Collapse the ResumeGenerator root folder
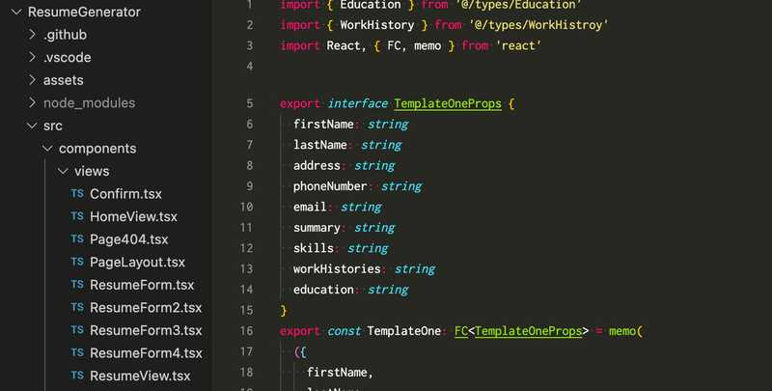Image resolution: width=772 pixels, height=391 pixels. [16, 12]
